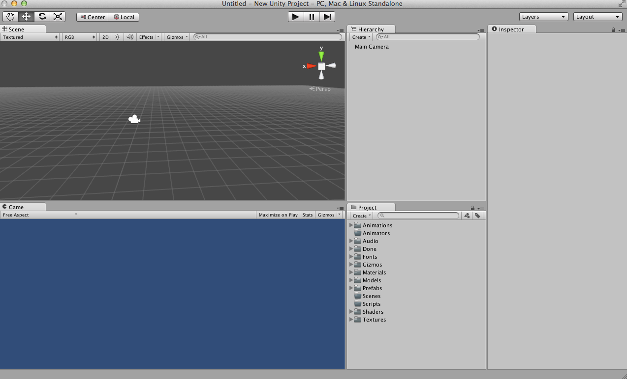627x379 pixels.
Task: Open the Layers dropdown
Action: pyautogui.click(x=544, y=17)
